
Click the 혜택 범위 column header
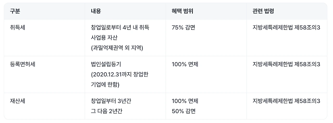coord(182,11)
